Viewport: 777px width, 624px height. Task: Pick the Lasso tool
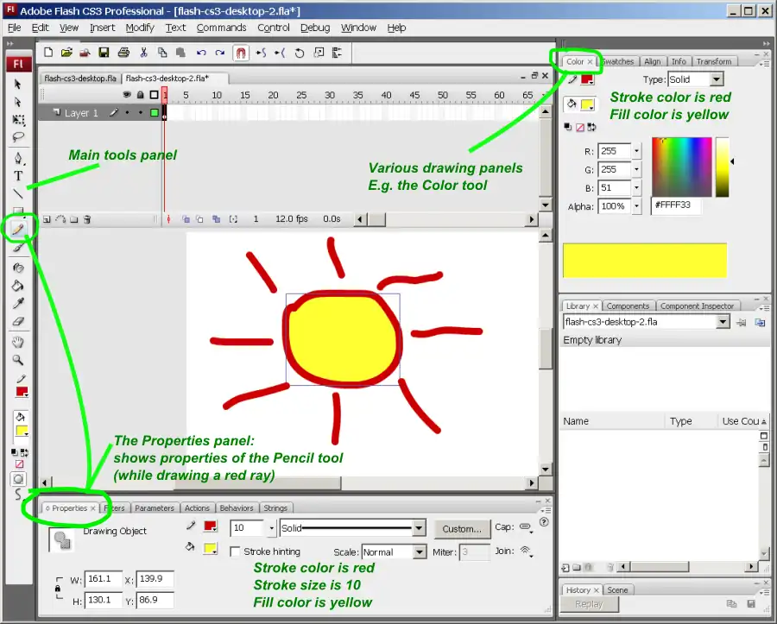pyautogui.click(x=18, y=136)
